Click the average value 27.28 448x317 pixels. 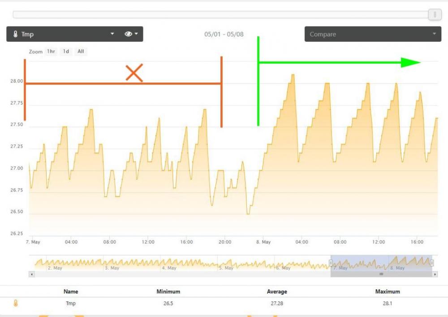click(x=277, y=303)
